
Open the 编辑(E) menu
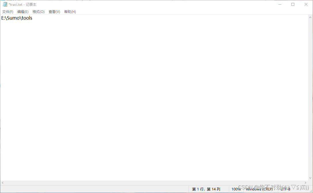click(23, 12)
